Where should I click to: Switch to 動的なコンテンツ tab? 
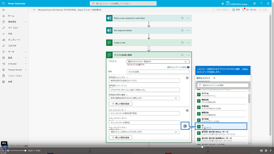coord(203,78)
